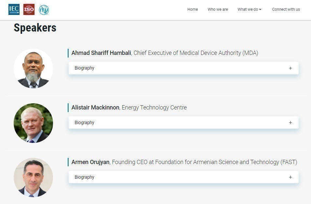
Task: Open the What we do dropdown menu
Action: (x=250, y=9)
